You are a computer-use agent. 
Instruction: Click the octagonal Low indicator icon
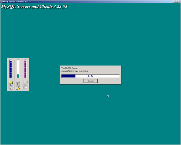(x=25, y=88)
